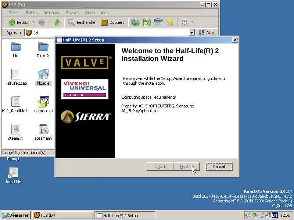Open the forward history dropdown arrow

click(49, 22)
